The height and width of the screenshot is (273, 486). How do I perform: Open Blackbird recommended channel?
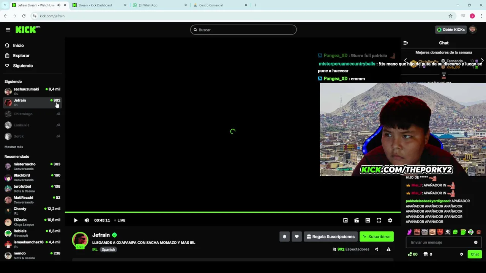point(32,177)
